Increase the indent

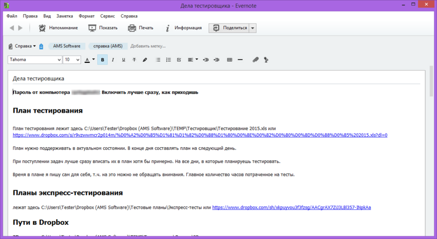[x=216, y=60]
